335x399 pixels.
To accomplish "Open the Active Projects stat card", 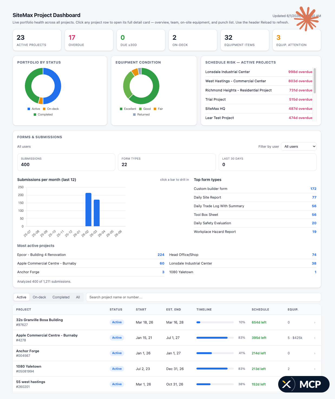I will (x=37, y=40).
